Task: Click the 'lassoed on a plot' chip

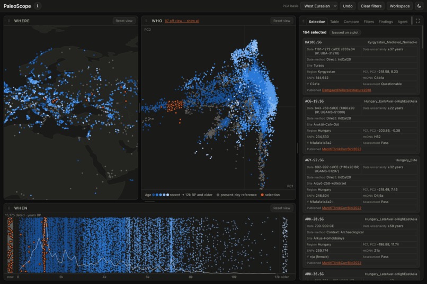Action: (x=345, y=32)
